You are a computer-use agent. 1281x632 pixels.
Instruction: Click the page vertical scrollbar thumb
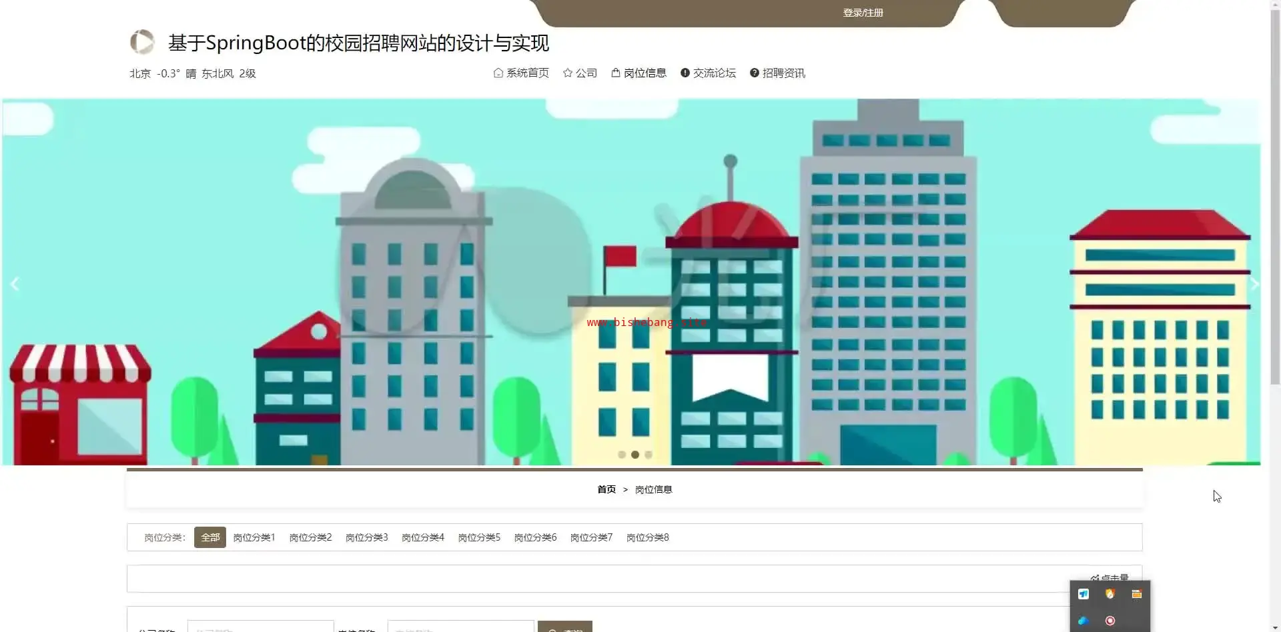pyautogui.click(x=1275, y=193)
